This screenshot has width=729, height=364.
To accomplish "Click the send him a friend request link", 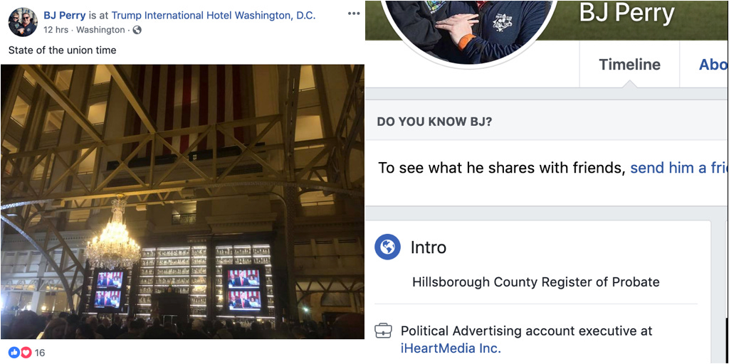I will tap(679, 168).
